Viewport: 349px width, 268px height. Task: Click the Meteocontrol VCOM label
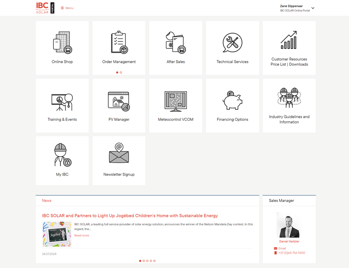pos(176,120)
